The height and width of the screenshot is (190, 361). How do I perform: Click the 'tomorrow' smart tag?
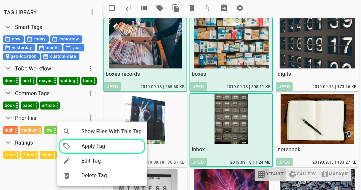[x=66, y=39]
